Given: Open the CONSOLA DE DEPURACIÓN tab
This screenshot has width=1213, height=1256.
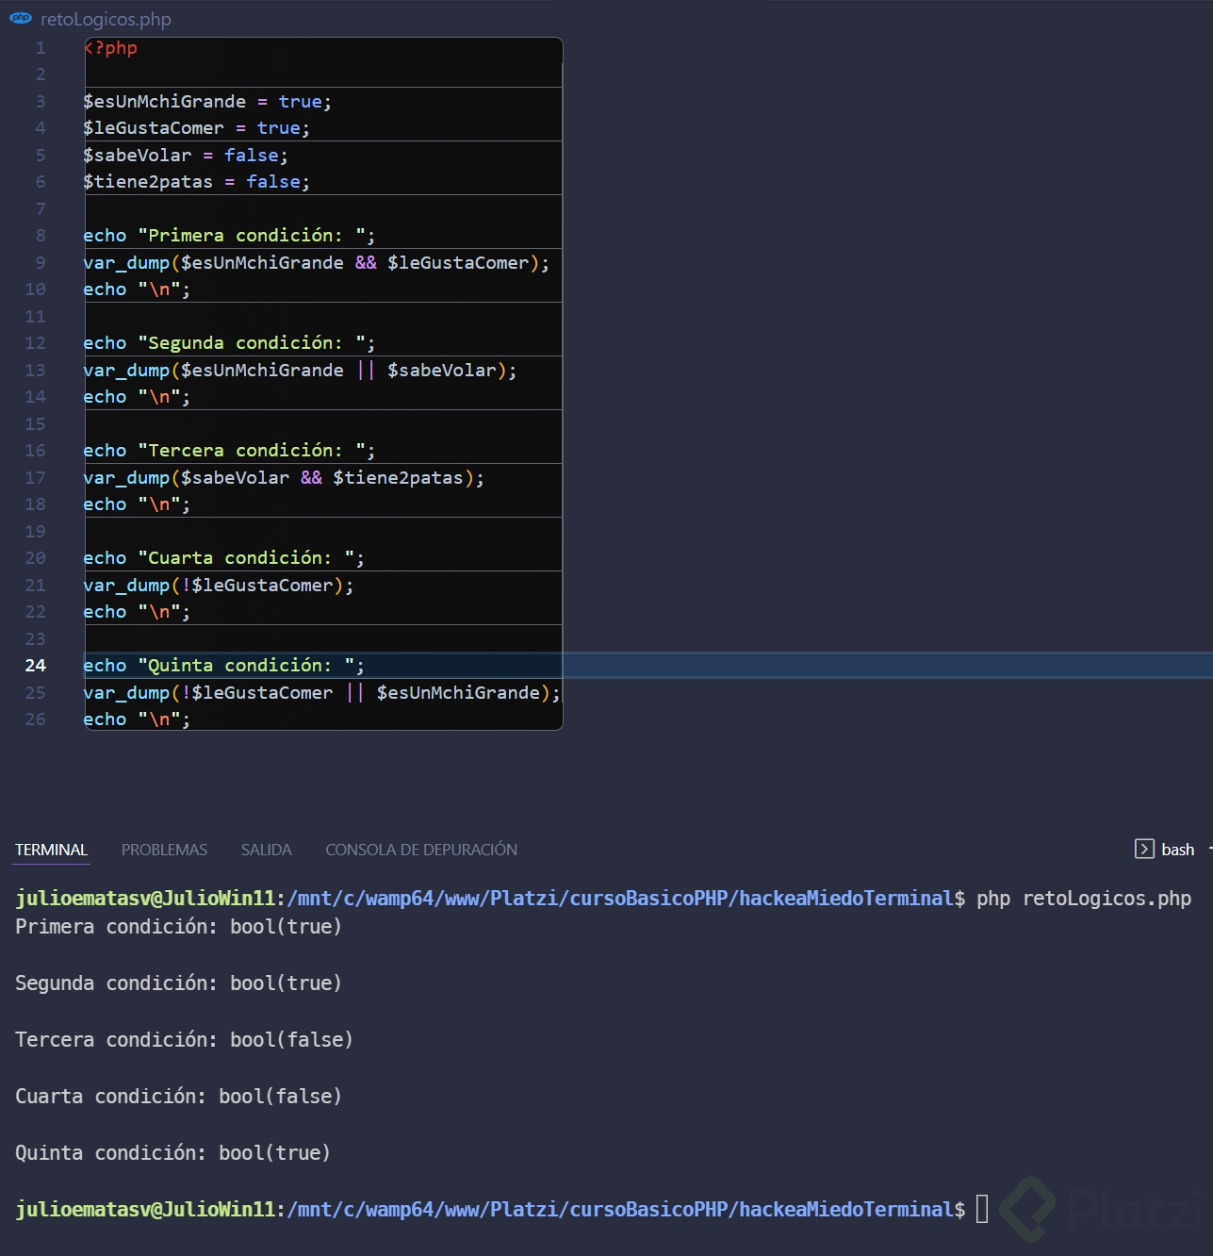Looking at the screenshot, I should click(421, 850).
